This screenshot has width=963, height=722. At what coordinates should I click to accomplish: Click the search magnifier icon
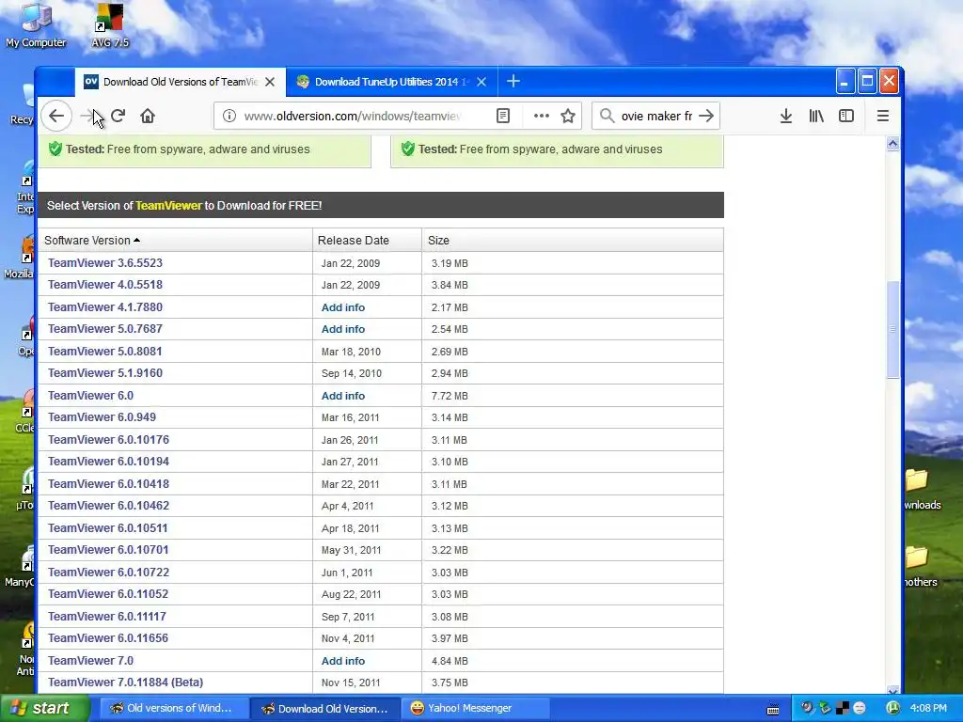607,116
